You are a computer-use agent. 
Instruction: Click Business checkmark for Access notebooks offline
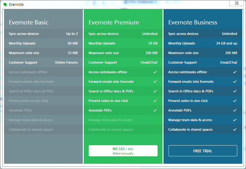tap(235, 72)
